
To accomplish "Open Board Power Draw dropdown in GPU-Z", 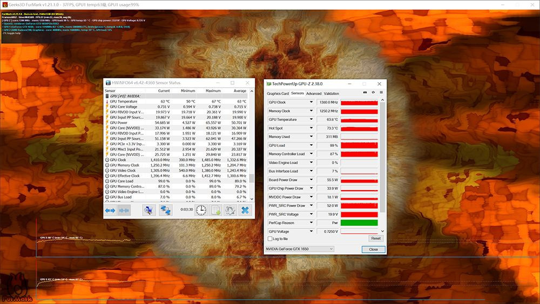I will pyautogui.click(x=311, y=180).
